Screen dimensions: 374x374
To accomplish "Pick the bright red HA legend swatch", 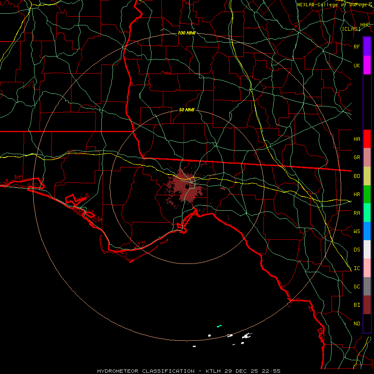I will tap(367, 139).
